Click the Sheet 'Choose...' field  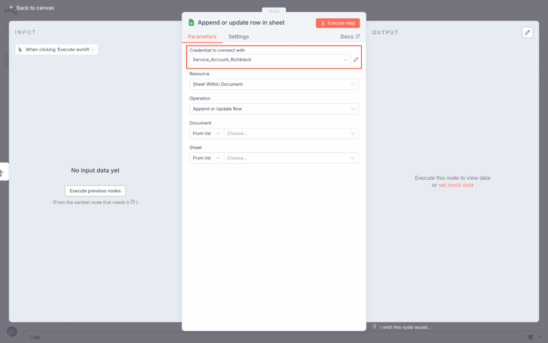(x=291, y=158)
